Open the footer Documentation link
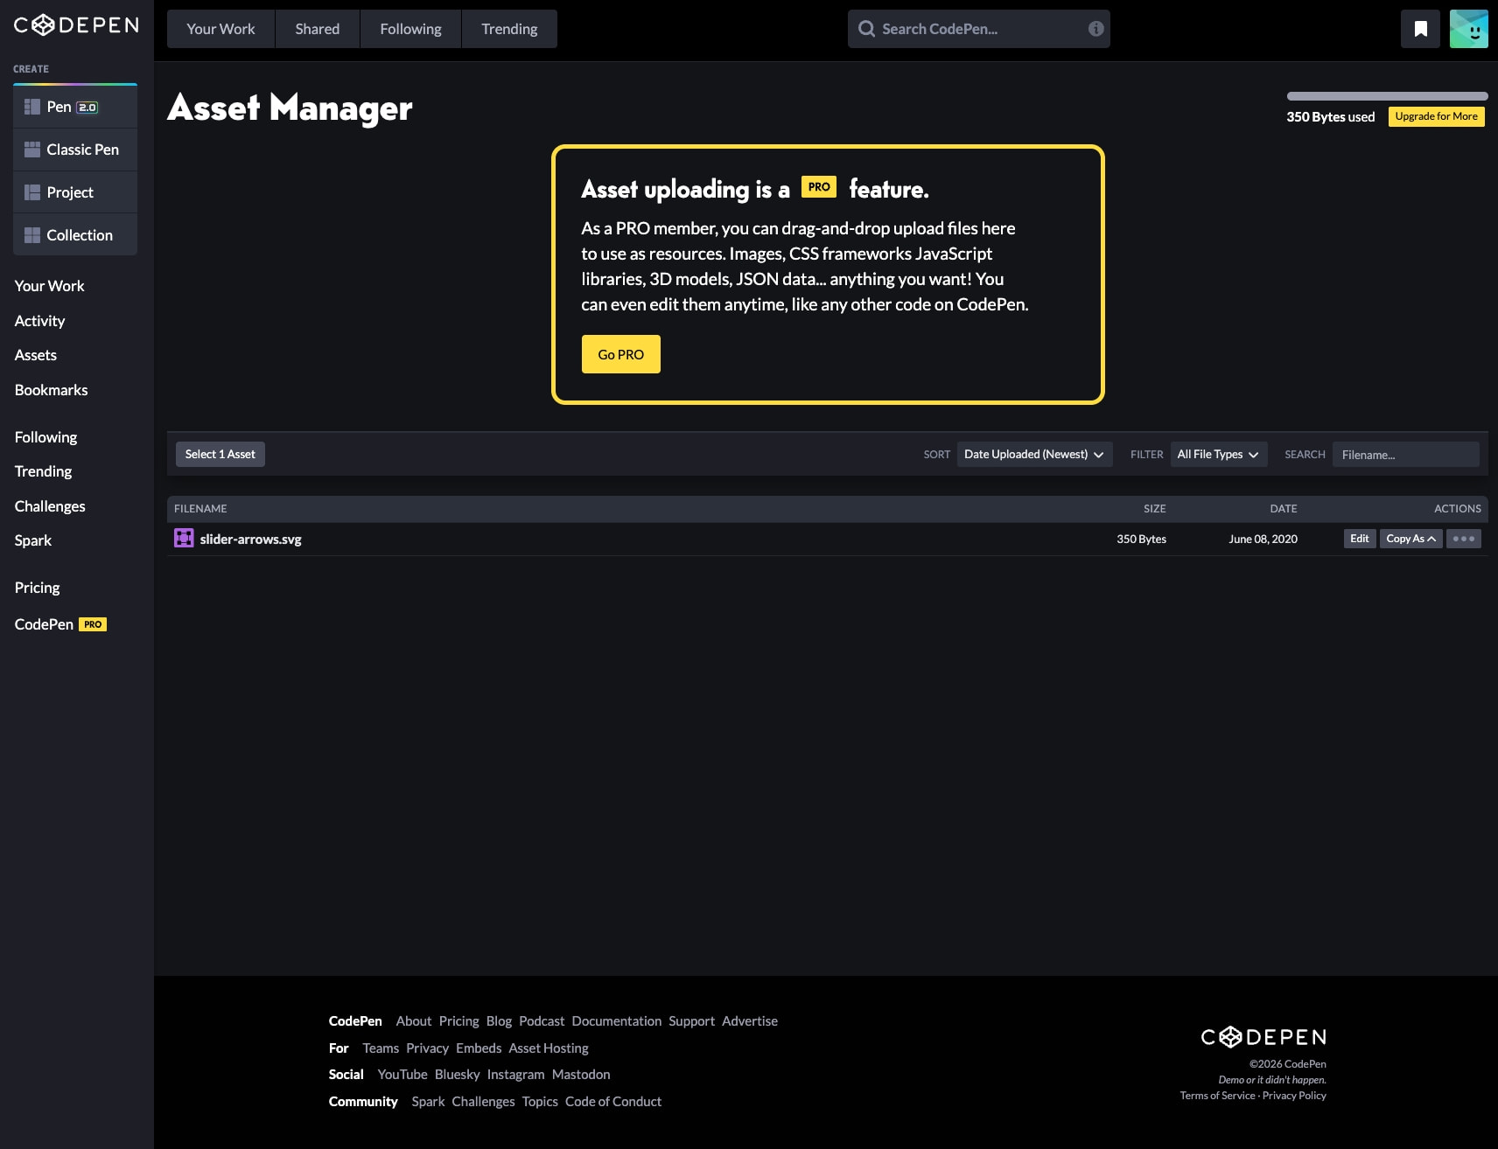The image size is (1498, 1149). coord(617,1021)
